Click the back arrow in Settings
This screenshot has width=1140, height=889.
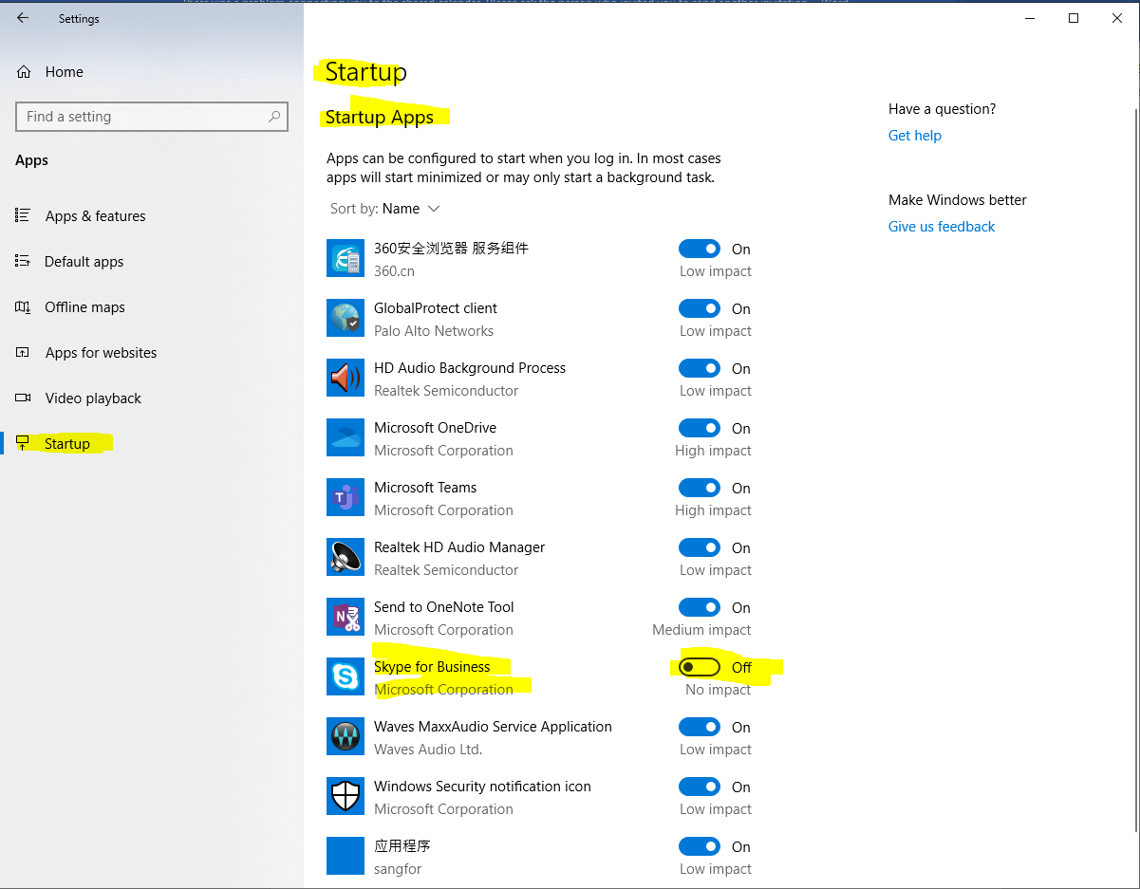click(x=23, y=18)
